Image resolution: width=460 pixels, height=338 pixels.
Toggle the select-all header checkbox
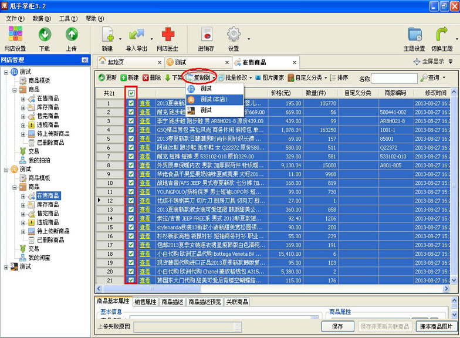pyautogui.click(x=131, y=93)
